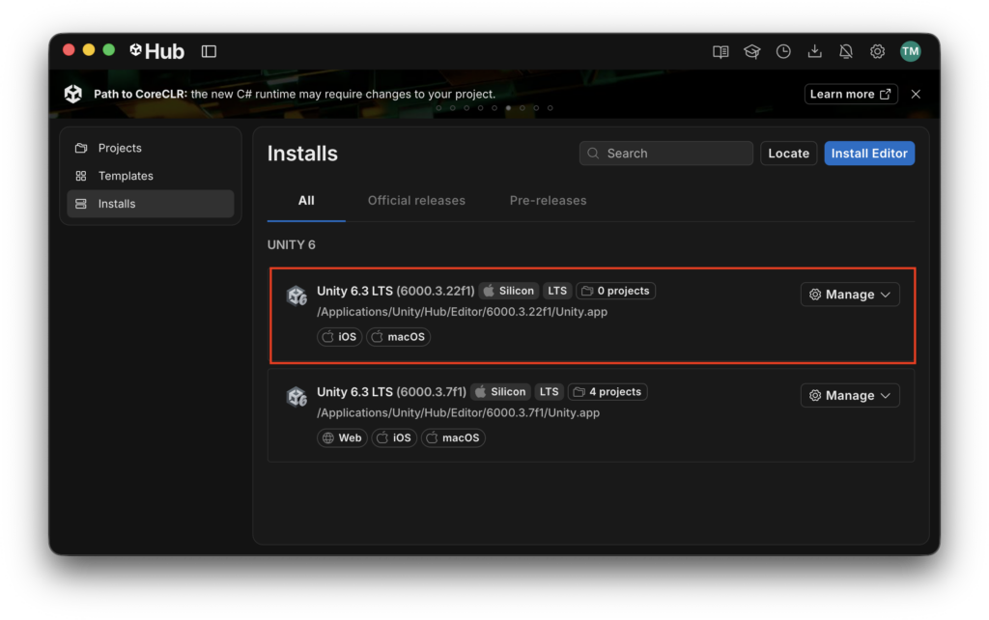Select the active filled carousel dot
The image size is (989, 620).
click(508, 108)
